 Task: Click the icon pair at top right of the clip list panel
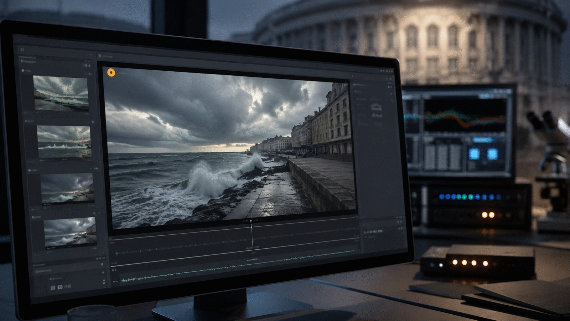87,66
